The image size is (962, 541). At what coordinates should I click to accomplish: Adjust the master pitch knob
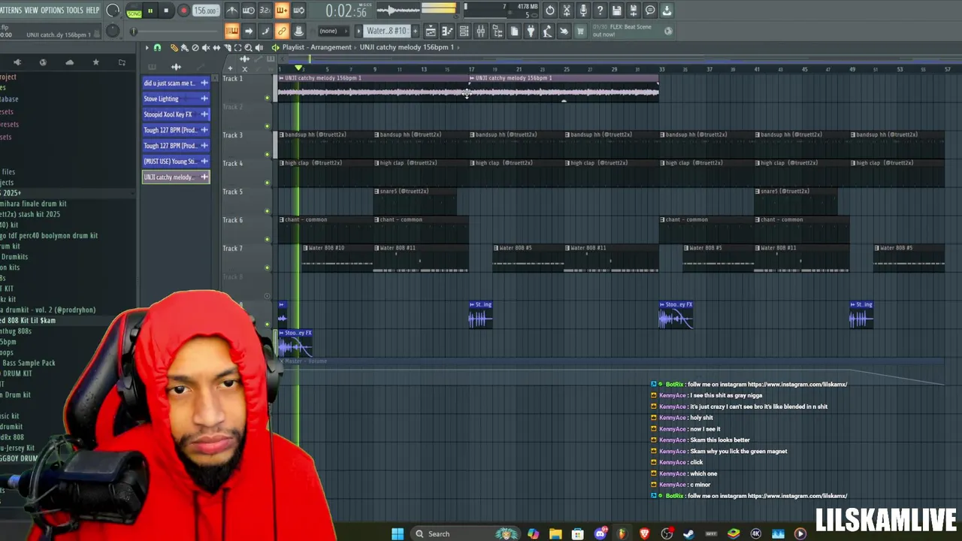tap(113, 31)
